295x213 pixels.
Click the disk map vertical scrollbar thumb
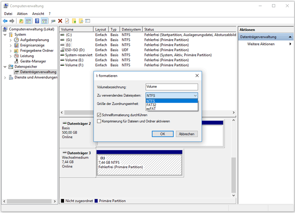(x=233, y=175)
